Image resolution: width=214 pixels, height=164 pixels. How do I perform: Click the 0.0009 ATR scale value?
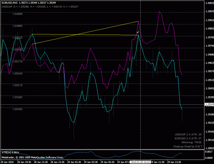[209, 158]
